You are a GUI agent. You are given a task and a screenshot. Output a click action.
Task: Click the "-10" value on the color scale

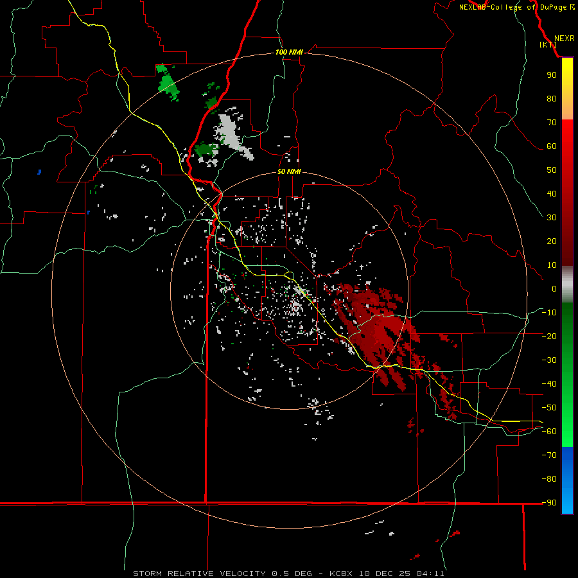[549, 313]
